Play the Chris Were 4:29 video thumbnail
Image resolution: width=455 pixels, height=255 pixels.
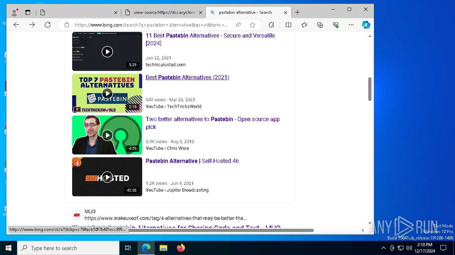coord(107,135)
